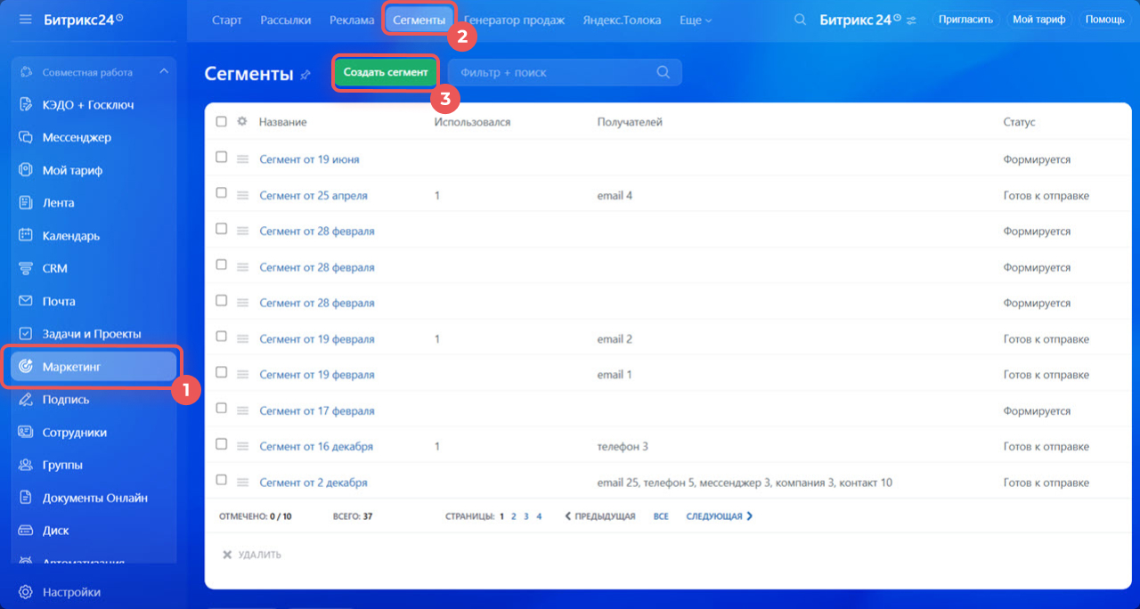Open the Яндекс.Толока tab
1140x609 pixels.
622,20
